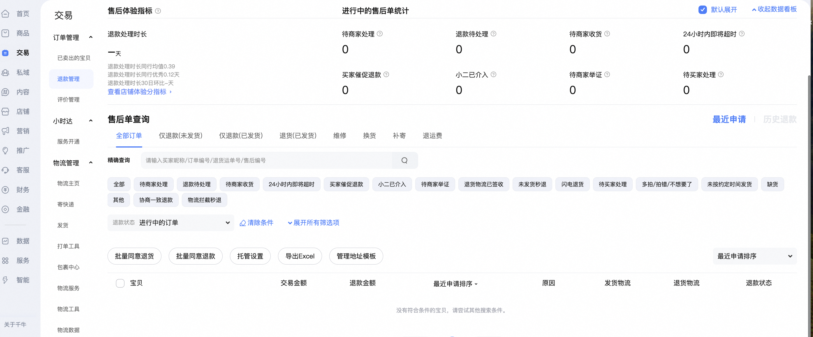Click the search magnifier icon in 精确查询
The image size is (813, 337).
(x=404, y=160)
